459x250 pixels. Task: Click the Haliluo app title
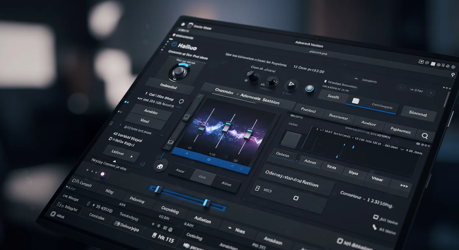click(x=188, y=47)
